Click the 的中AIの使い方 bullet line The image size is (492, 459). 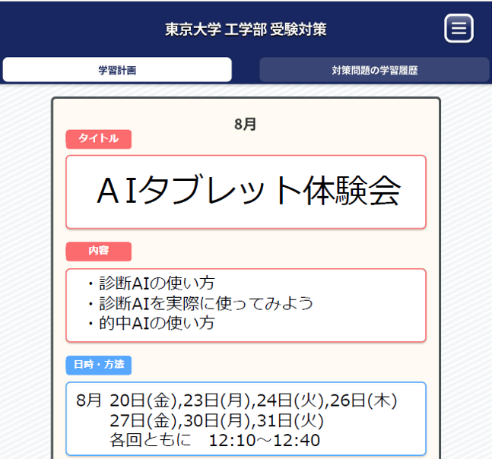tap(151, 323)
